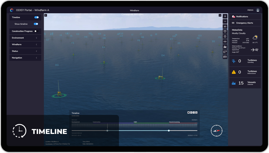
Task: Open the Emergency Alerts panel
Action: pyautogui.click(x=245, y=23)
